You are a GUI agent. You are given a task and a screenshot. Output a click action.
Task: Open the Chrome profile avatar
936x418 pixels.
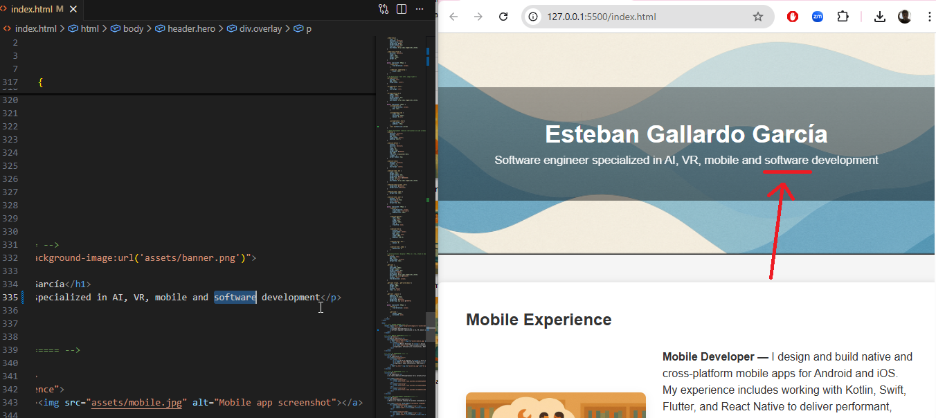[x=904, y=17]
